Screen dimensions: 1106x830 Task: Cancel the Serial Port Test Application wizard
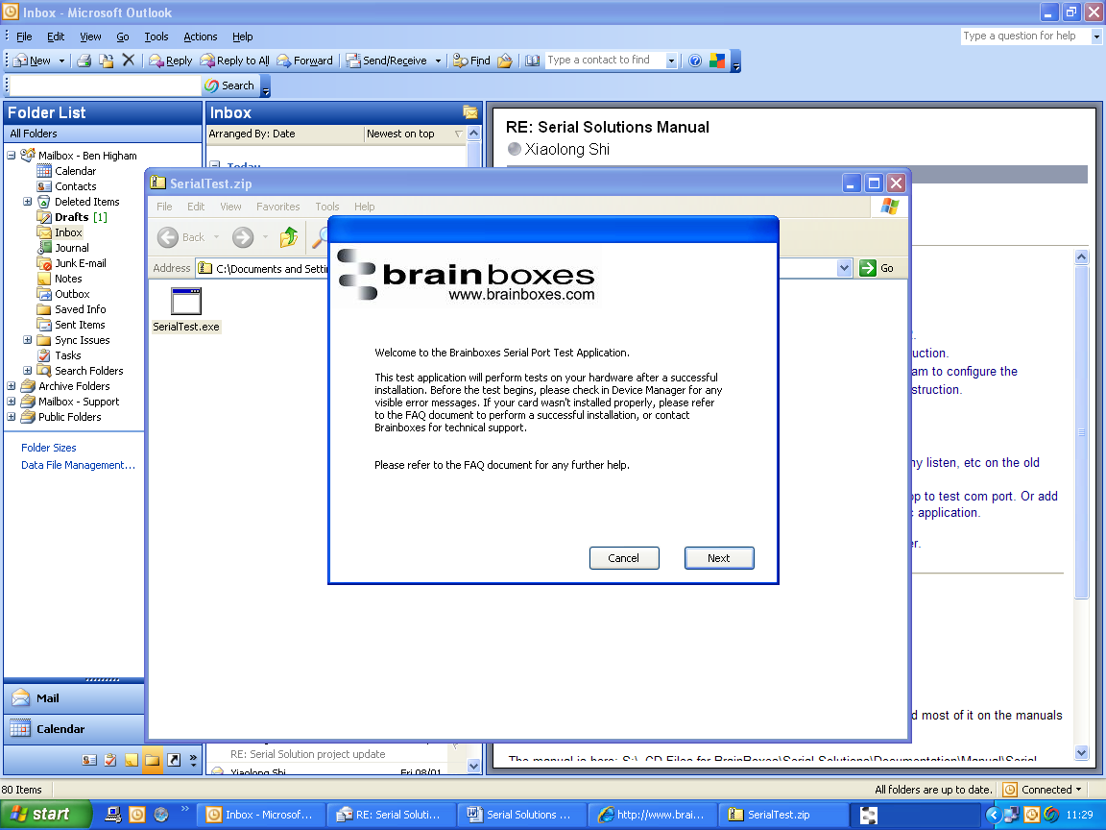click(x=624, y=557)
